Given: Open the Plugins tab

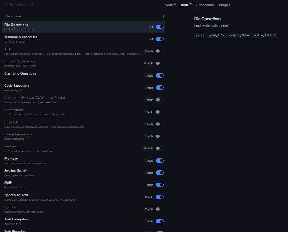Looking at the screenshot, I should point(225,5).
